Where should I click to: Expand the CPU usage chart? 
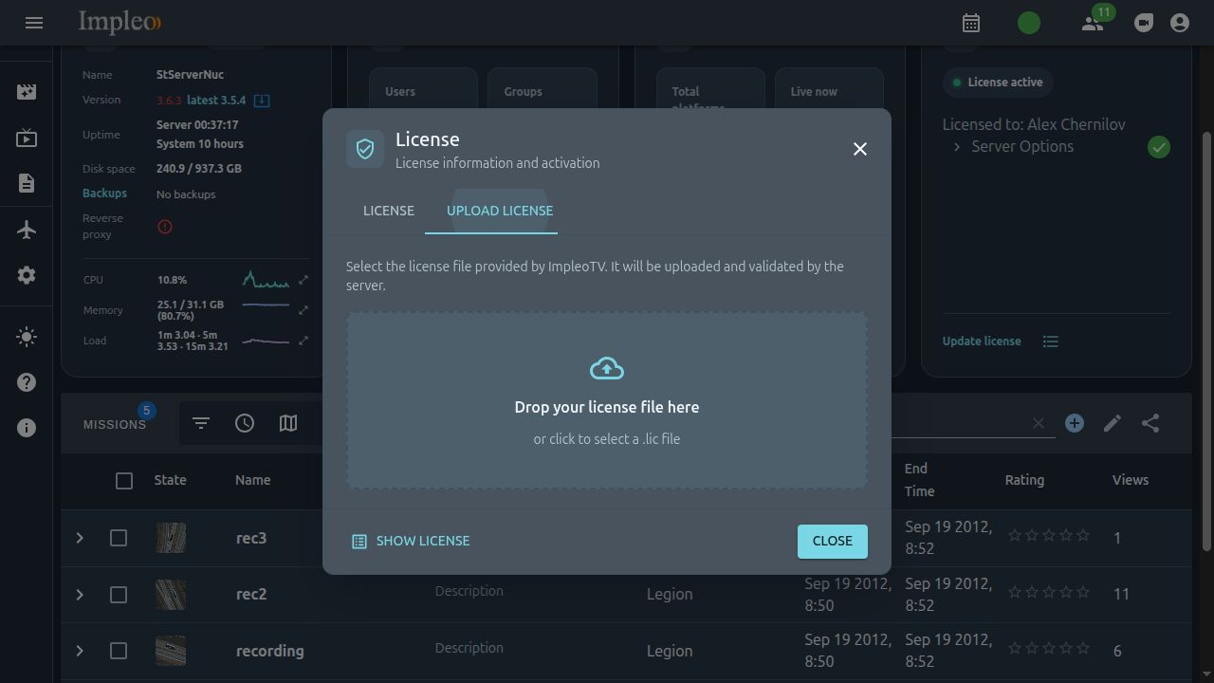point(303,280)
